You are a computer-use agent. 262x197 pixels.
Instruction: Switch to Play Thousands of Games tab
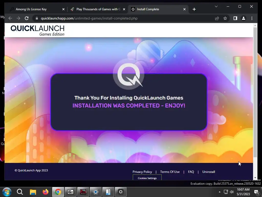tap(99, 9)
